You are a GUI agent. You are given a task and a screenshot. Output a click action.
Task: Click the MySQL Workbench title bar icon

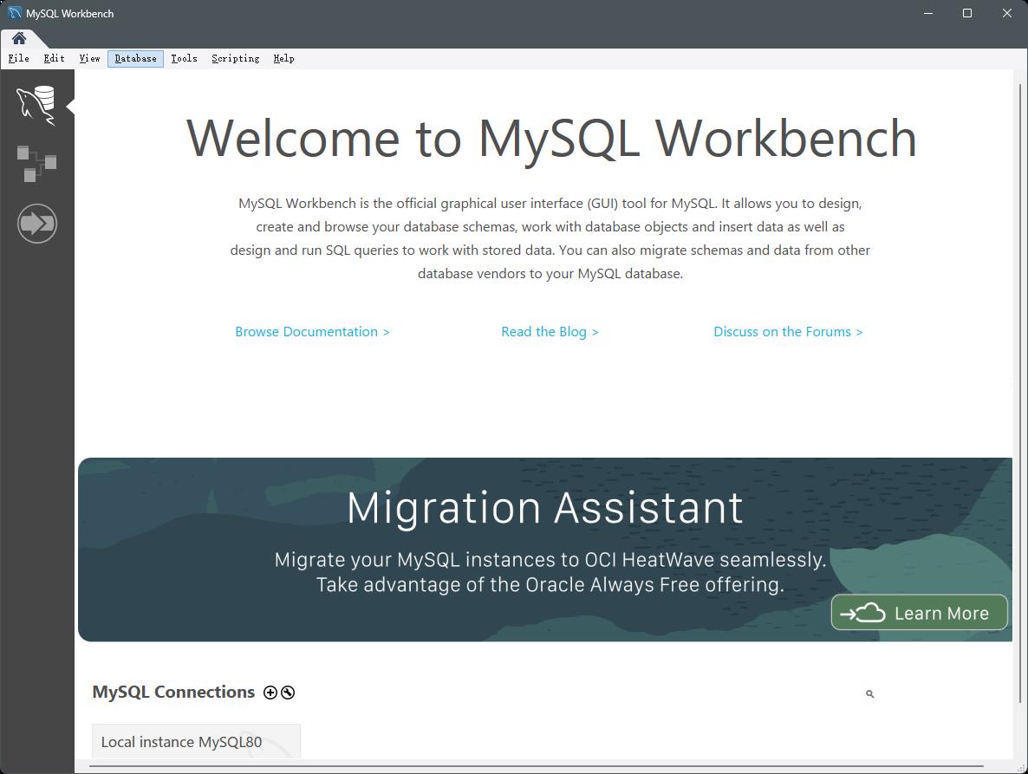point(14,13)
